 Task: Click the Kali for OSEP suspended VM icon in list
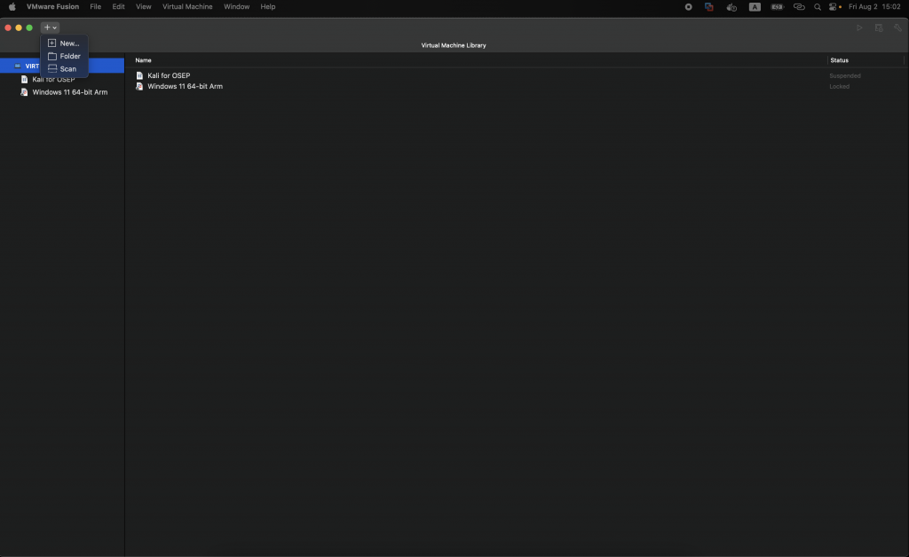click(139, 75)
